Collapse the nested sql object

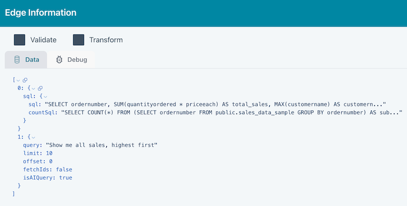pyautogui.click(x=45, y=96)
